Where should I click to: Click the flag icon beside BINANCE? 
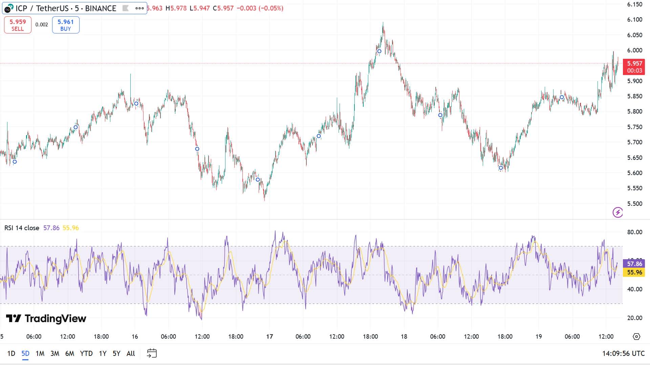(126, 8)
